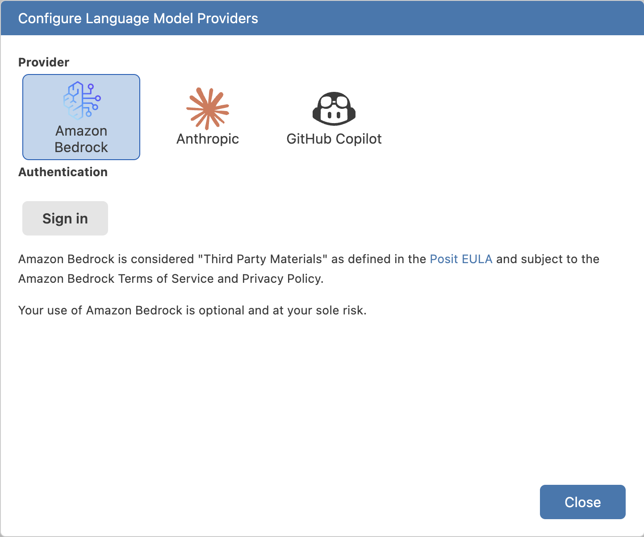This screenshot has height=537, width=644.
Task: Click the Authentication section label
Action: pyautogui.click(x=63, y=172)
